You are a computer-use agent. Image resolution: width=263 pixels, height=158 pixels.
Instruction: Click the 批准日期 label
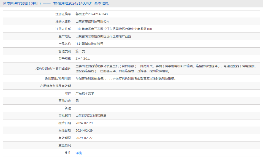coord(64,123)
